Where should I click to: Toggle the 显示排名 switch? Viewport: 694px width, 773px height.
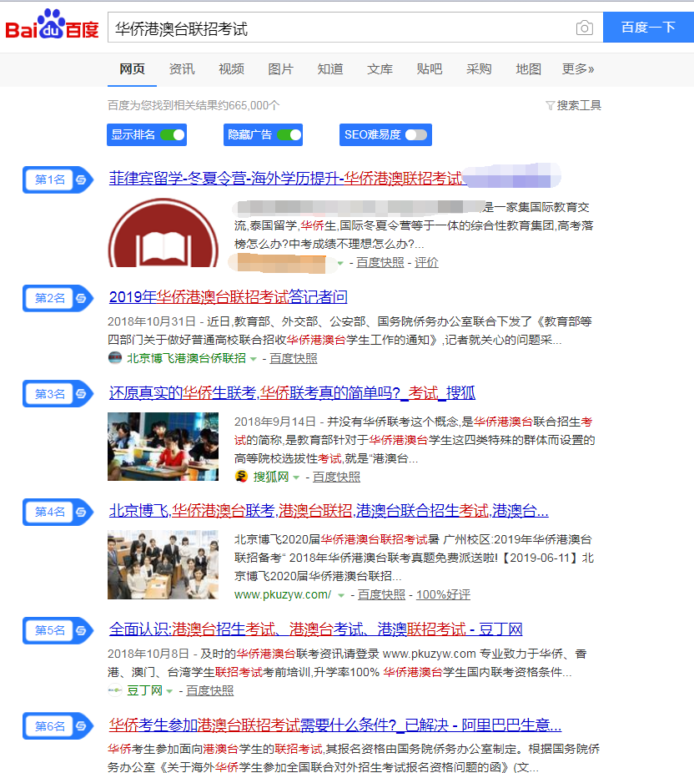(x=173, y=134)
